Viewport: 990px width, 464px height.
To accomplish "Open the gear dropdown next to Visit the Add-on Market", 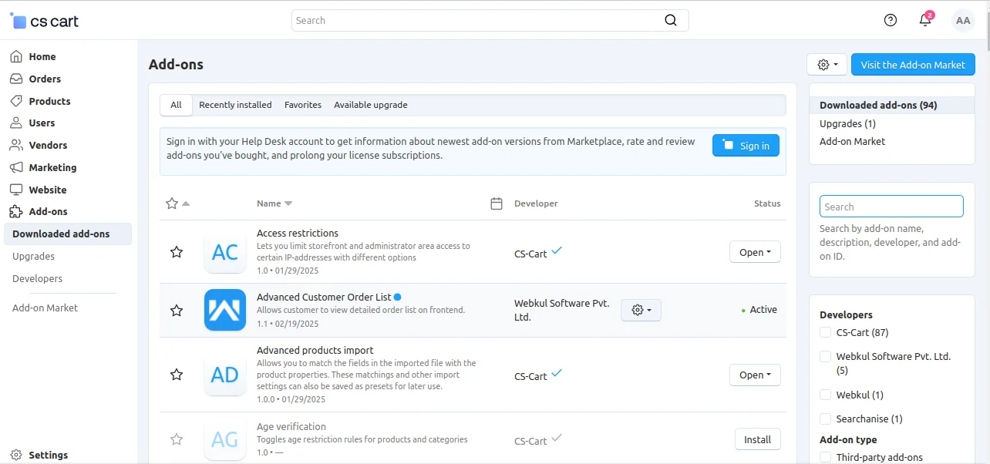I will tap(826, 64).
